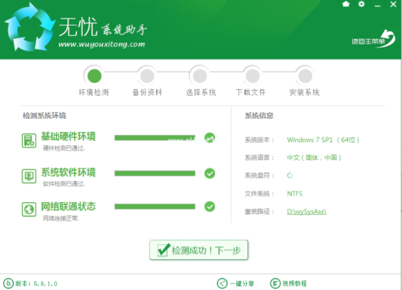This screenshot has width=402, height=290.
Task: Select the 安装系统 step circle
Action: 305,76
